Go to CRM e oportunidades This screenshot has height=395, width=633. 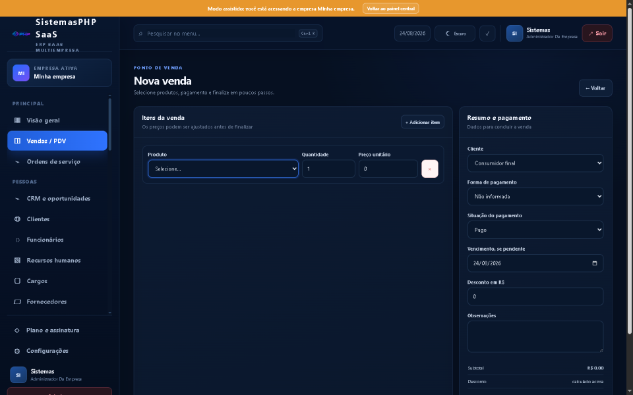coord(57,199)
